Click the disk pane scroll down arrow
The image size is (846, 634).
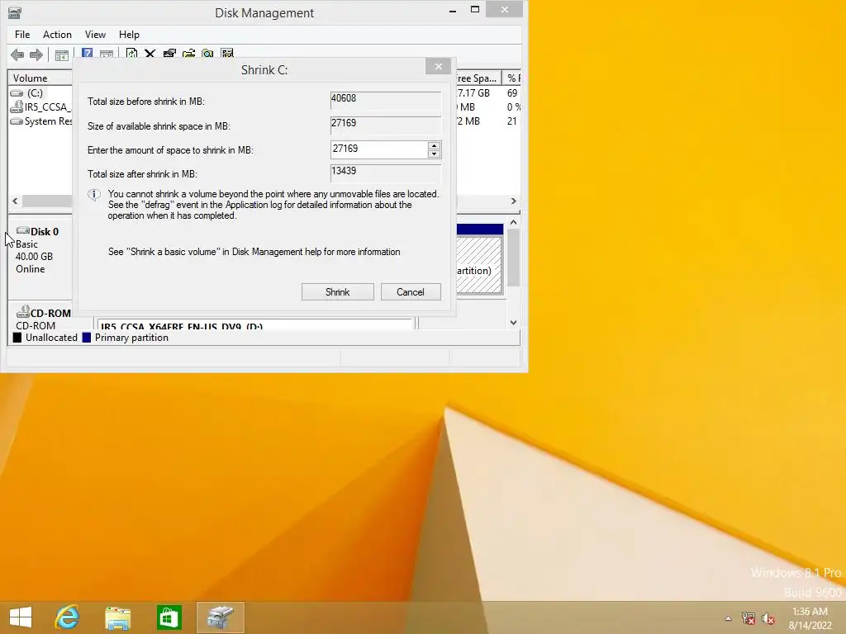click(x=513, y=323)
